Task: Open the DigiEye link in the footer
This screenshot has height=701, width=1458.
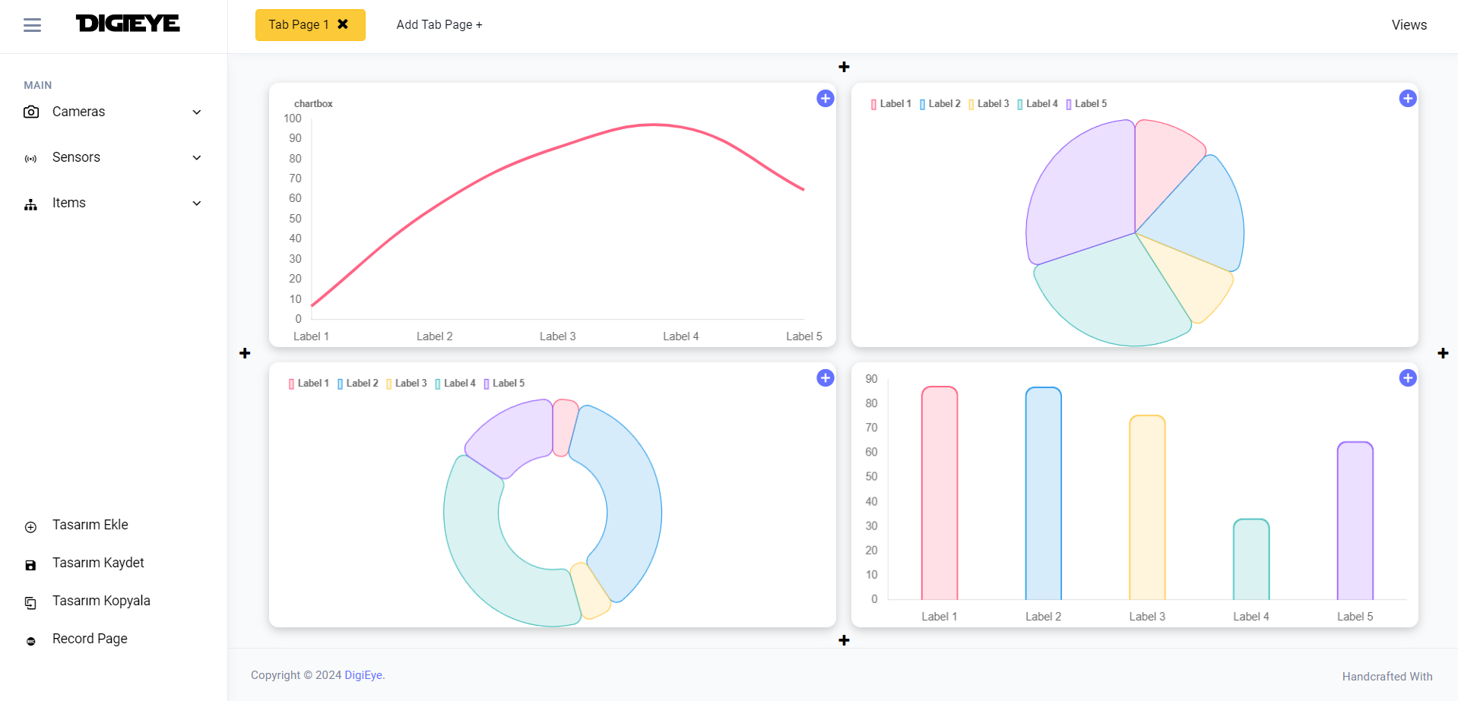Action: [x=363, y=675]
